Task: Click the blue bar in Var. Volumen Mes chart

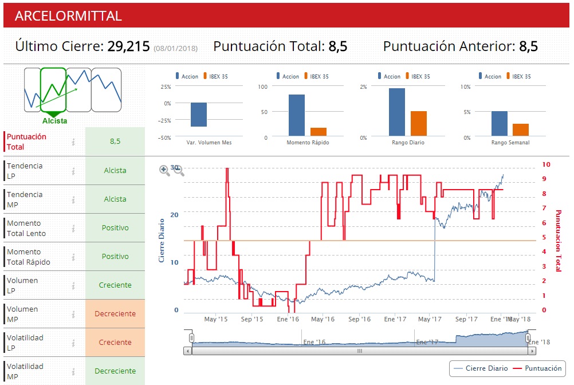Action: (199, 115)
